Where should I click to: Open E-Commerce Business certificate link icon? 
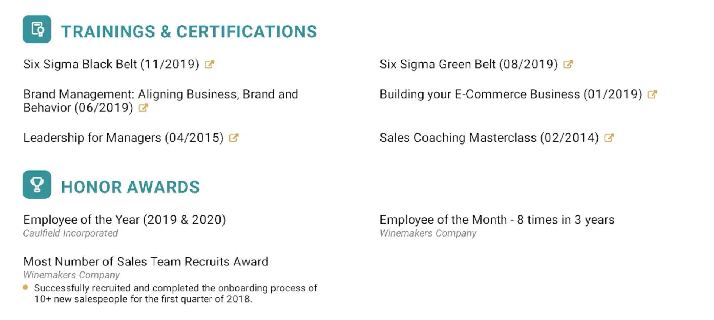click(652, 95)
